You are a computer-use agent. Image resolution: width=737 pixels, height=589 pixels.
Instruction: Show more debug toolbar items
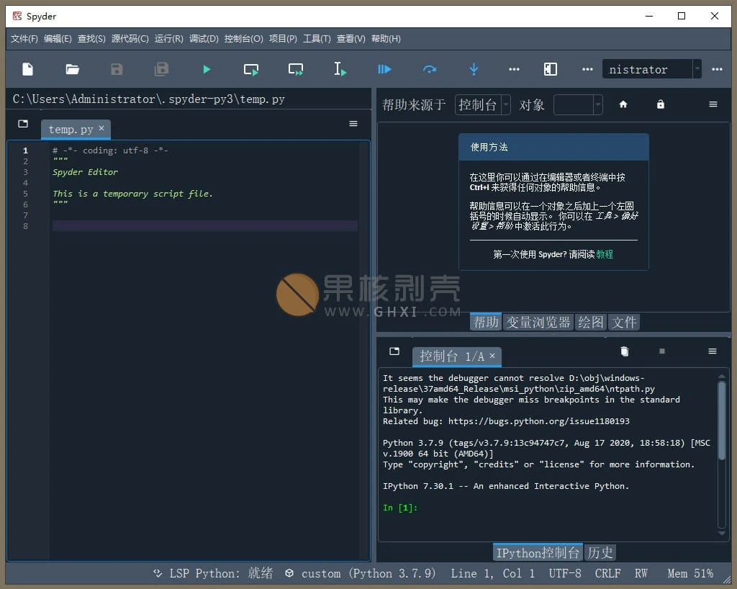514,70
